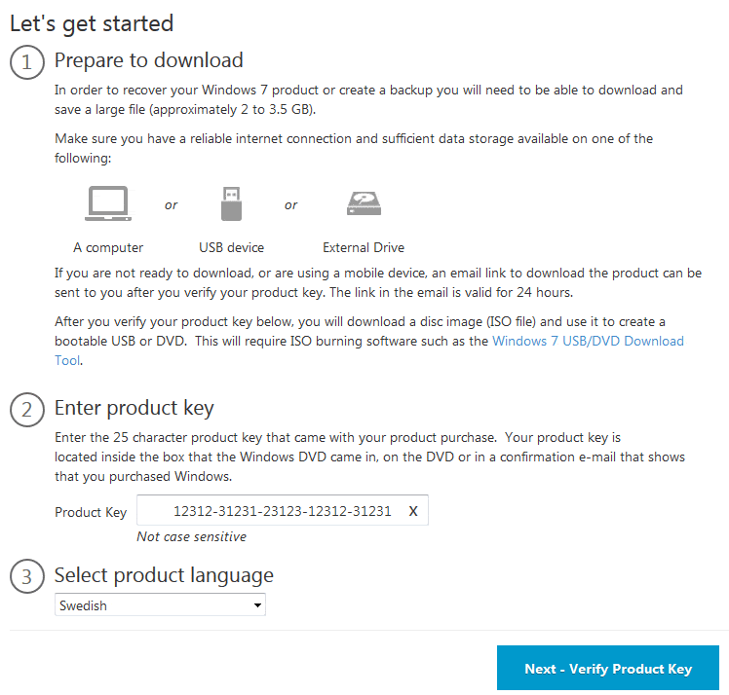Click the 'Product Key' field label
Screen dimensions: 729x695
pyautogui.click(x=91, y=512)
